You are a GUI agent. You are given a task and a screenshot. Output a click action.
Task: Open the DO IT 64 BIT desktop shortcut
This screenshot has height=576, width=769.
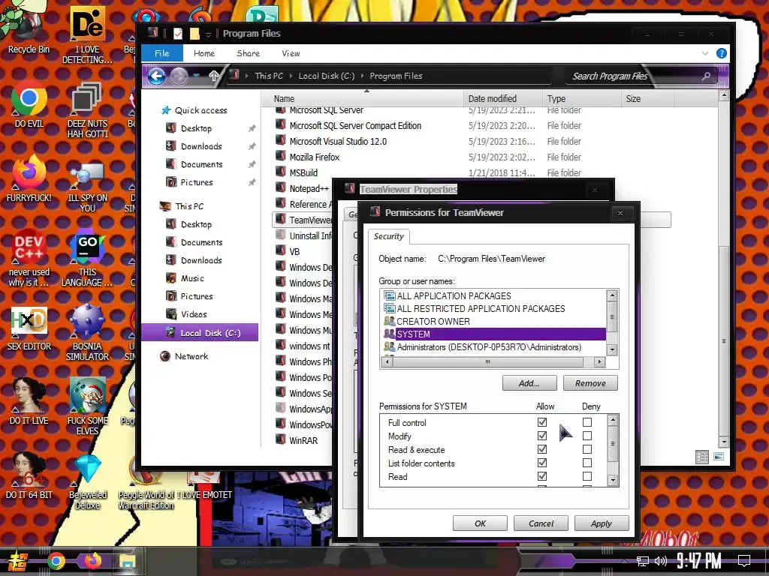[x=29, y=475]
